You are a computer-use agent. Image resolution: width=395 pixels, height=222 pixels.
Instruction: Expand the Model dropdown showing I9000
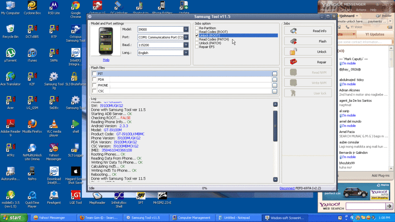[x=186, y=30]
